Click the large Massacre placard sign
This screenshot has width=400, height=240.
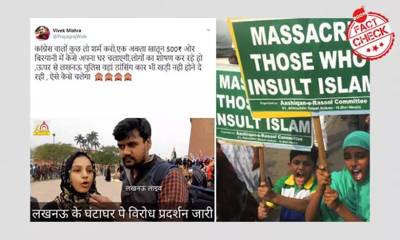tap(300, 67)
